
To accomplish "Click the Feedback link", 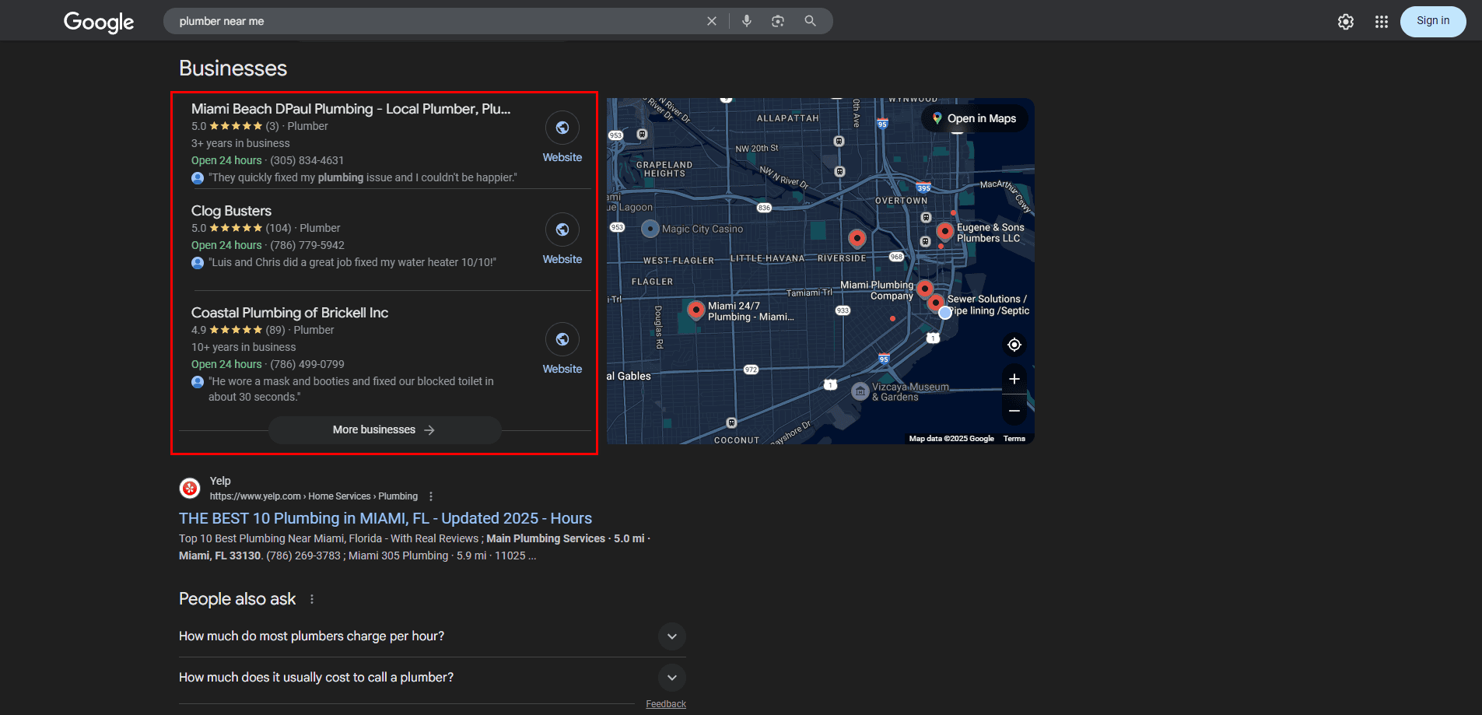I will click(x=666, y=704).
